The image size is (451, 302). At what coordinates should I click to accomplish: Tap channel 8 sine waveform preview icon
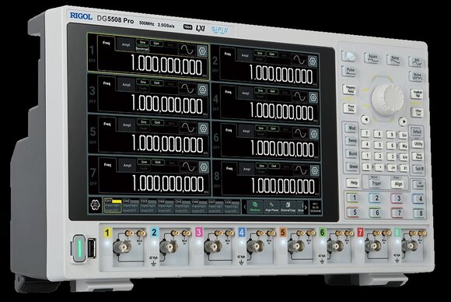(x=301, y=170)
